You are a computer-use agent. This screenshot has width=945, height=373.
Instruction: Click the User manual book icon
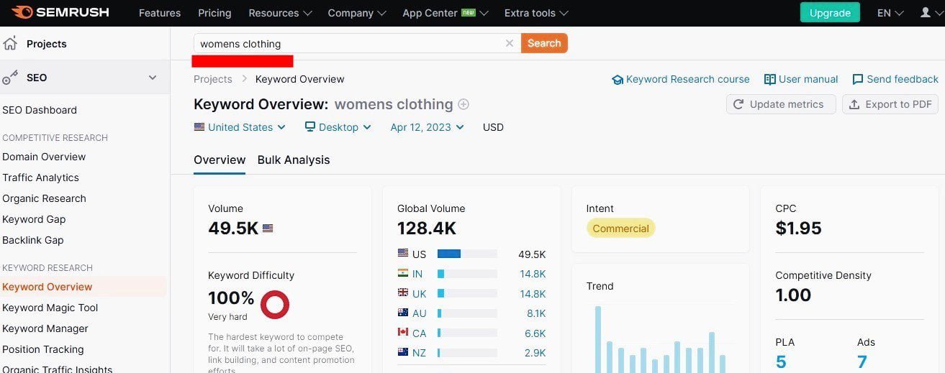coord(769,80)
